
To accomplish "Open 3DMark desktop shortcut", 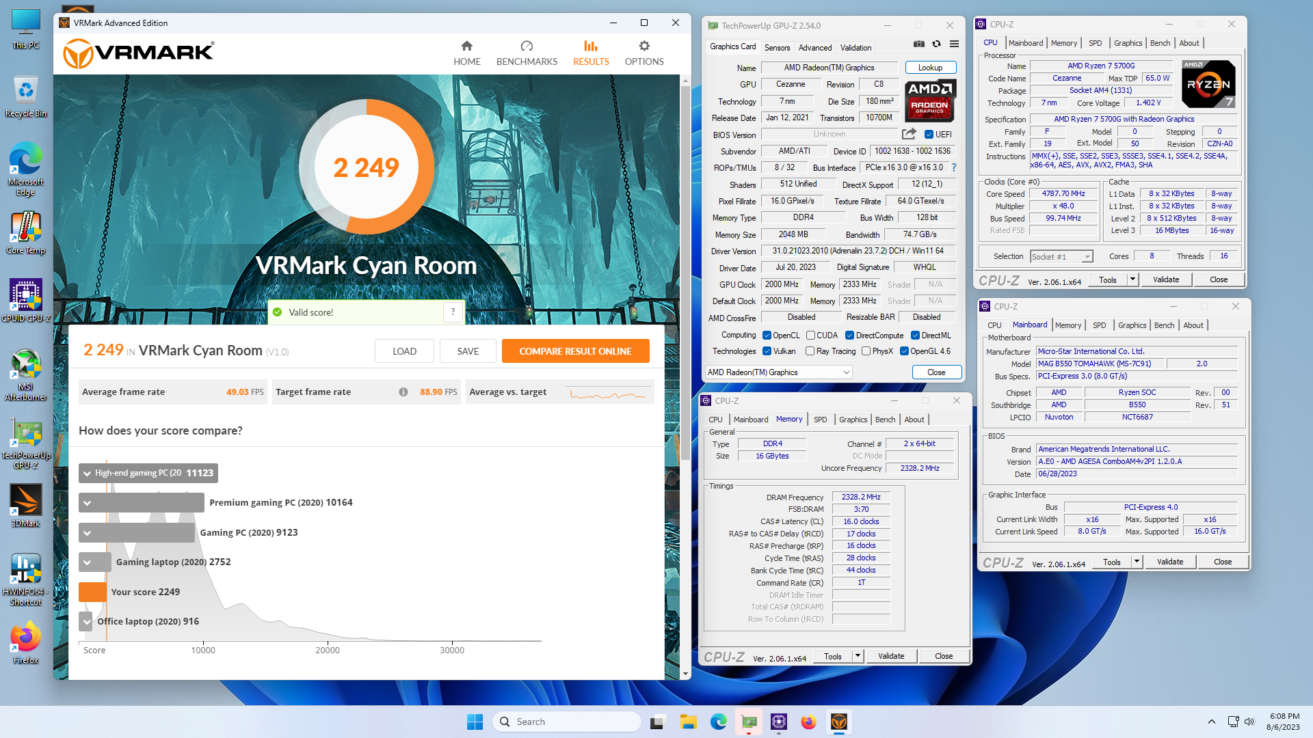I will pos(25,506).
